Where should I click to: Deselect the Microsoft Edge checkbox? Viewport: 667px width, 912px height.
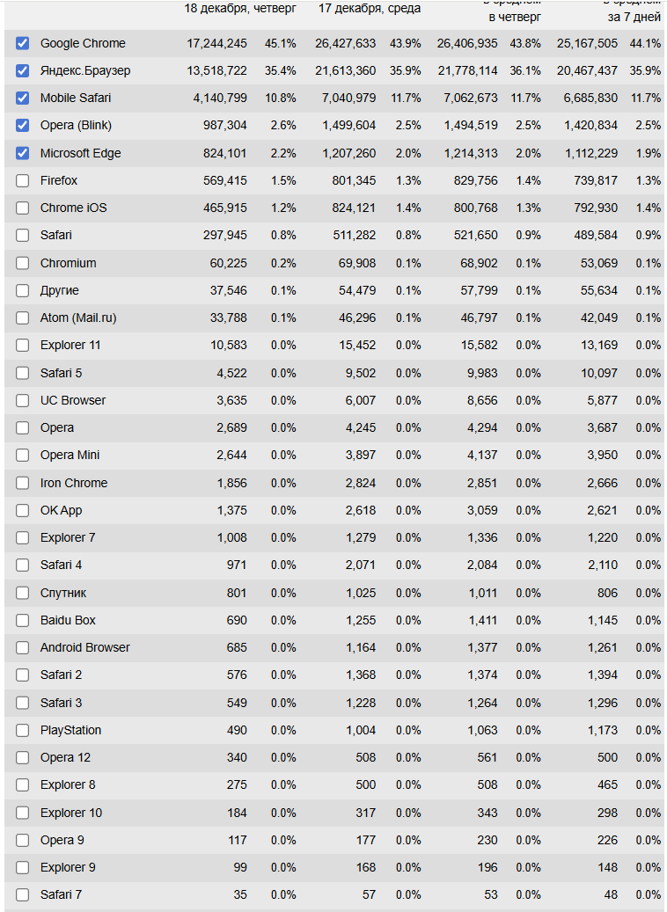tap(23, 153)
